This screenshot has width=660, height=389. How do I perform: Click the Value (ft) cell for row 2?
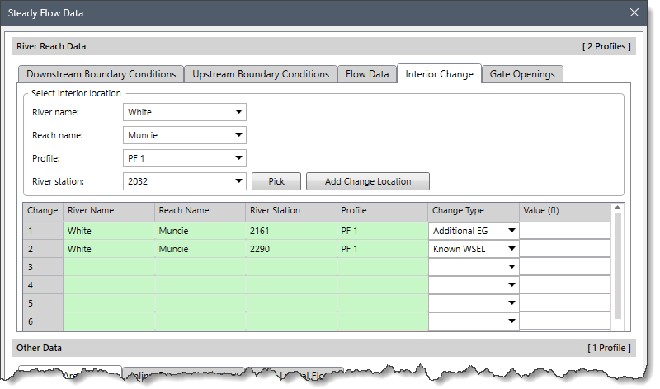coord(564,249)
